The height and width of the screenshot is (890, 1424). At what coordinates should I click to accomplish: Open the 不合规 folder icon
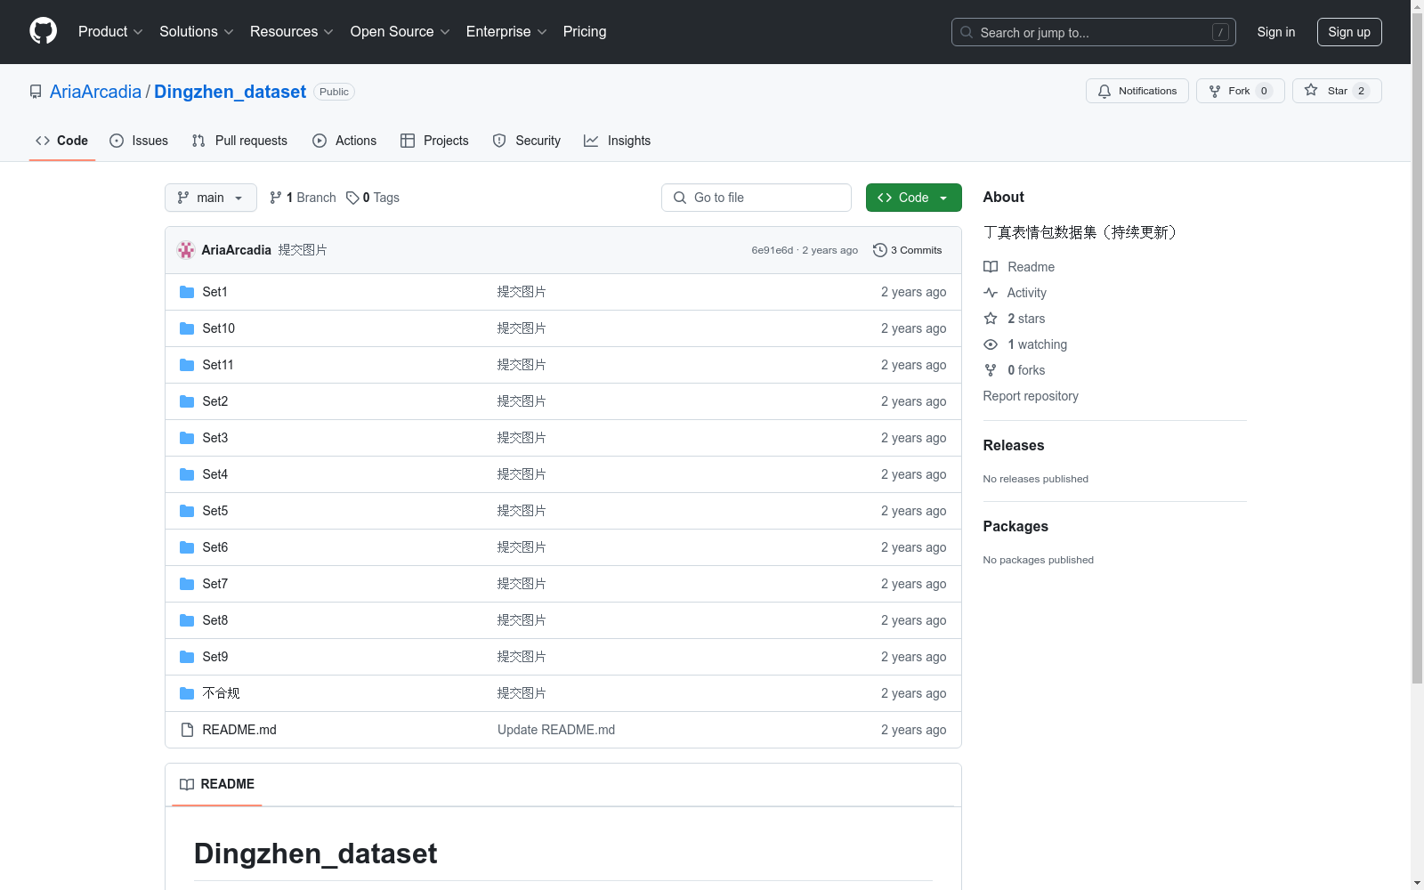187,693
